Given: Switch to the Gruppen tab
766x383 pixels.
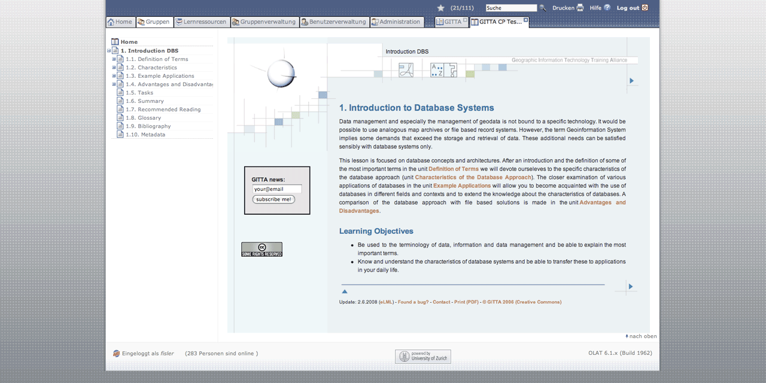Looking at the screenshot, I should (154, 22).
